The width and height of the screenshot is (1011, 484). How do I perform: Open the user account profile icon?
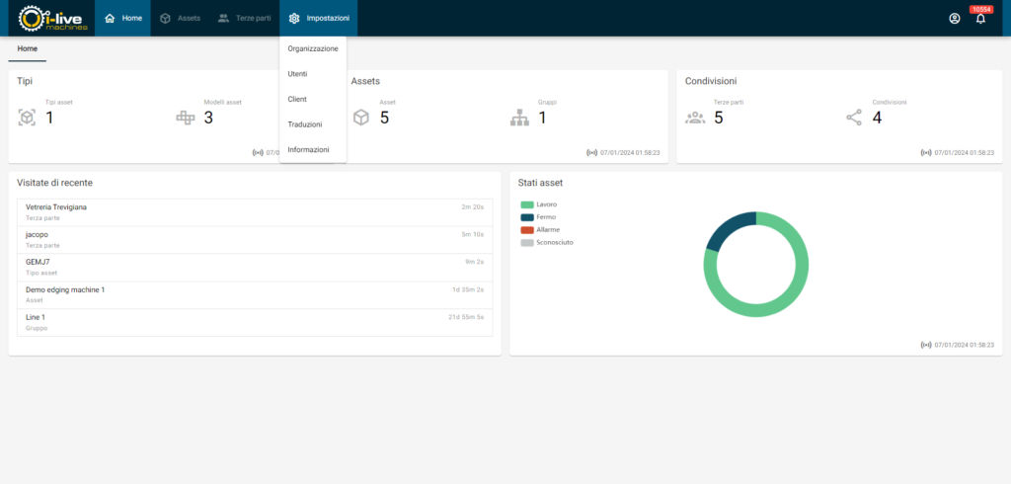click(954, 19)
